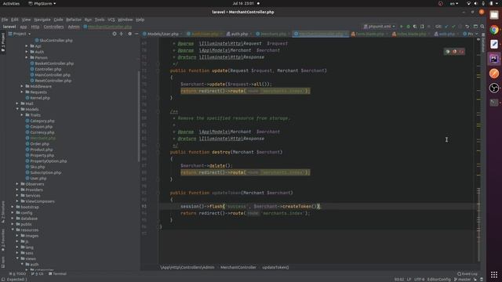Expand the bootstrap folder
Image resolution: width=502 pixels, height=282 pixels.
pyautogui.click(x=13, y=207)
